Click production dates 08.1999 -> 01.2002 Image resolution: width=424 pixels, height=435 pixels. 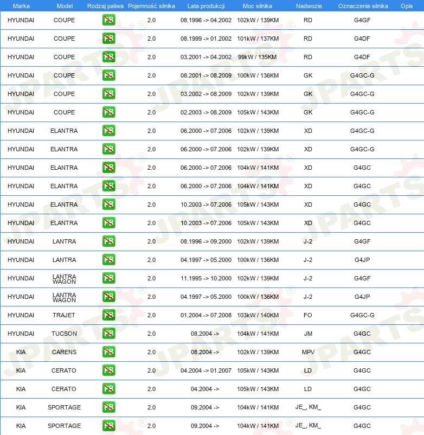click(205, 39)
